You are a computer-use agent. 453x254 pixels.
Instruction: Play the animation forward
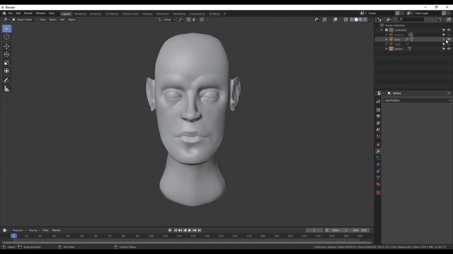click(x=189, y=230)
